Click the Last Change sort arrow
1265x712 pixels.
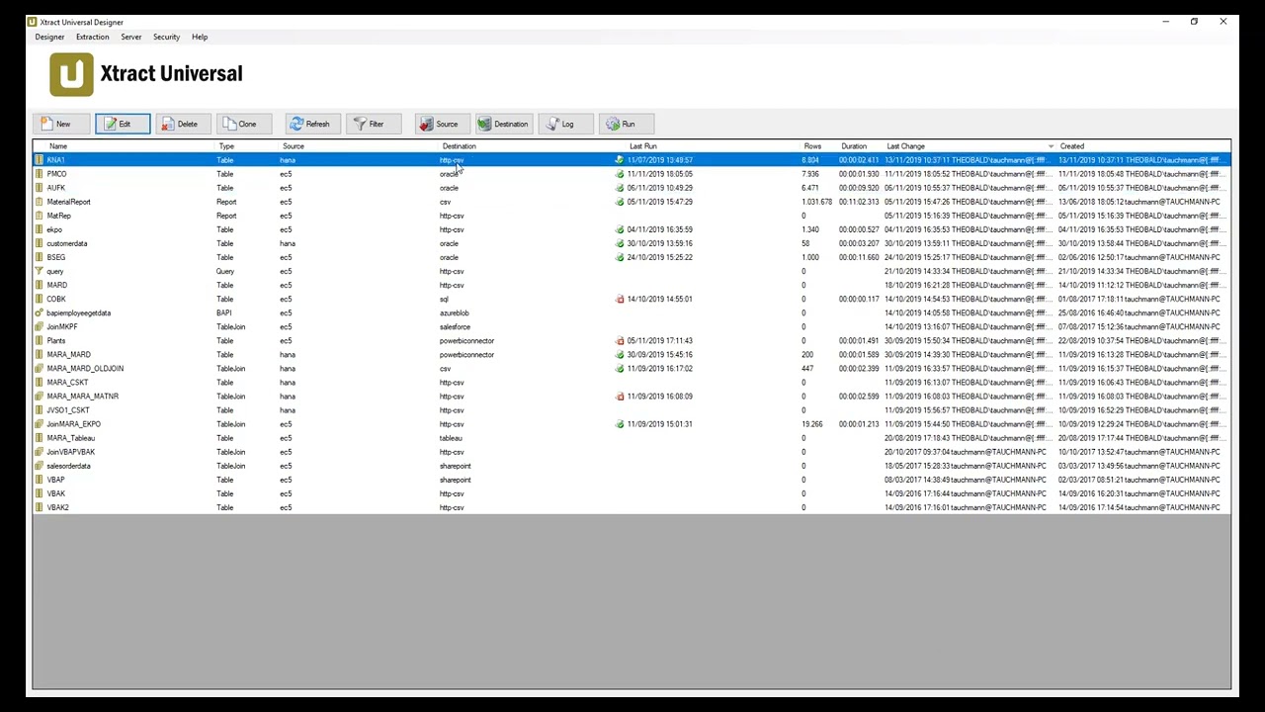click(x=1051, y=146)
